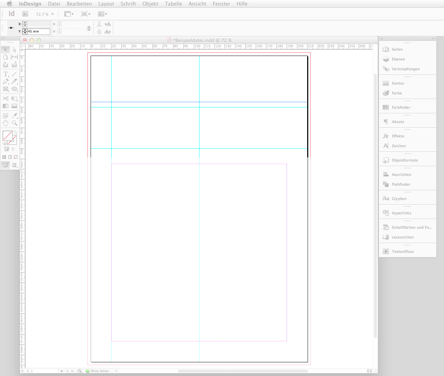Image resolution: width=444 pixels, height=376 pixels.
Task: Select the Type tool
Action: [5, 74]
